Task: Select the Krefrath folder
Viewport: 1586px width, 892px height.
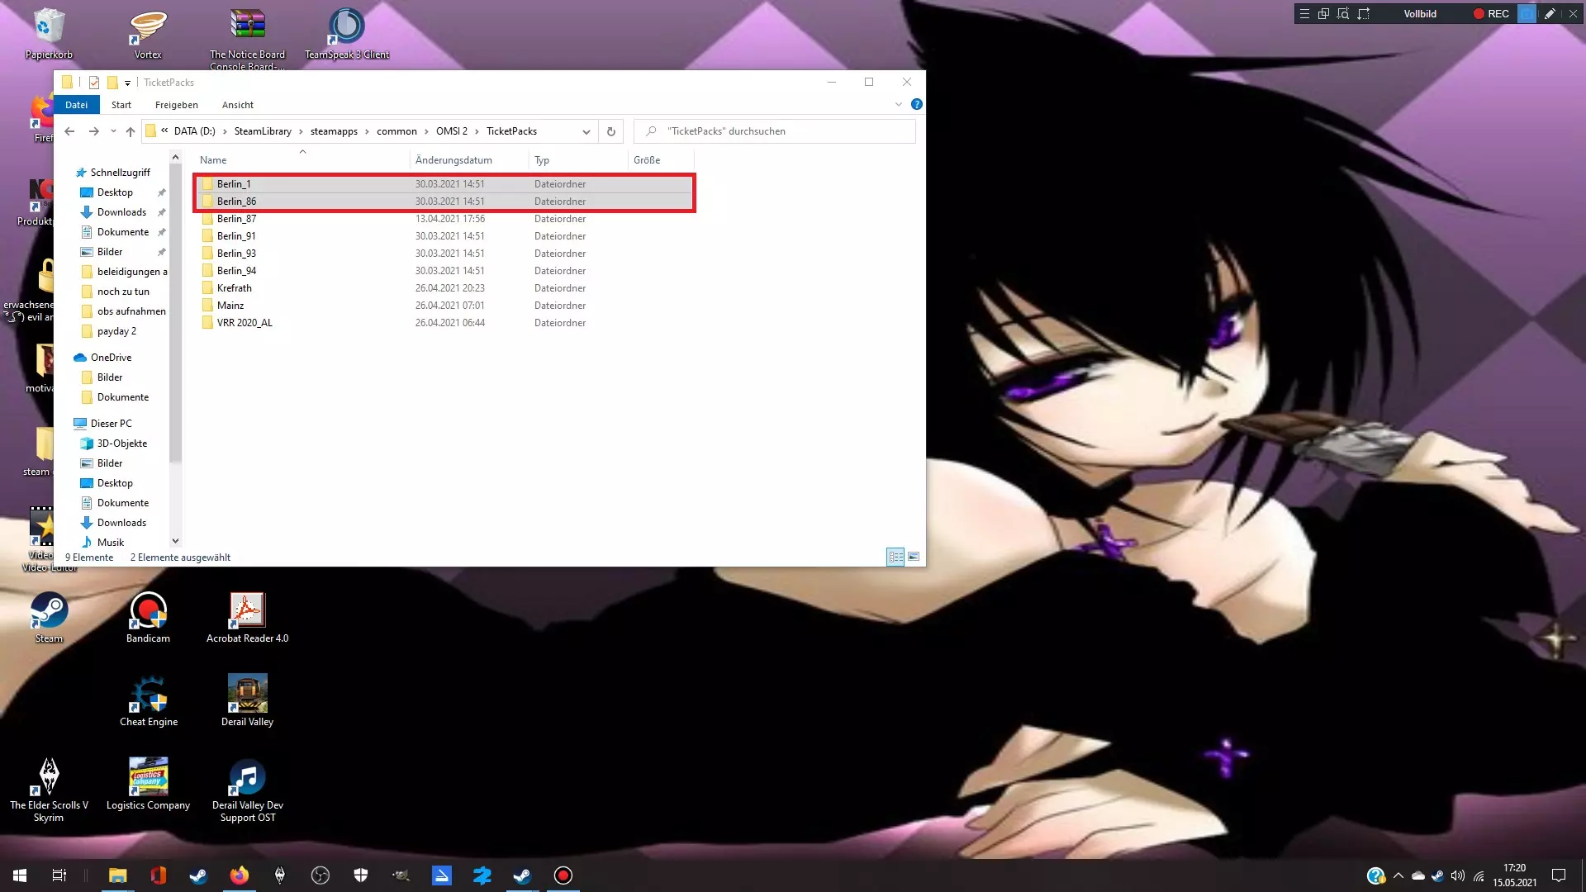Action: [235, 288]
